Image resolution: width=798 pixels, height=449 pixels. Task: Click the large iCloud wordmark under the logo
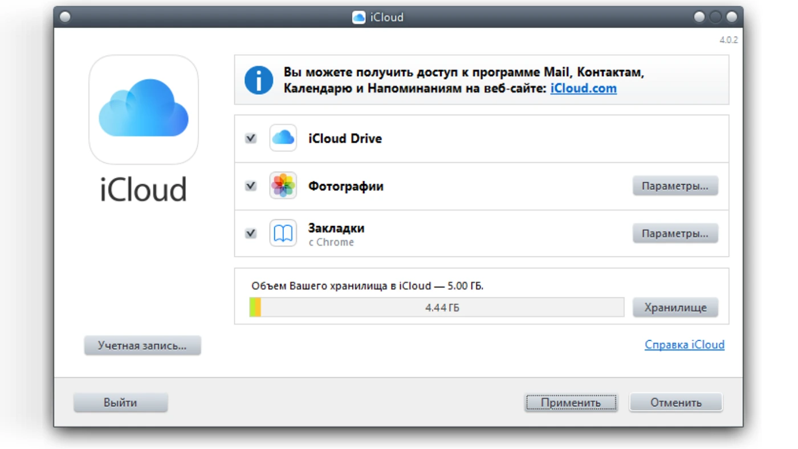pos(144,189)
